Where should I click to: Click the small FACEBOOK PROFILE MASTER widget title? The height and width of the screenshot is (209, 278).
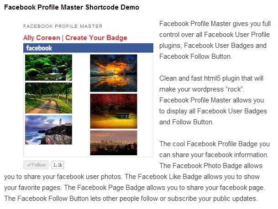(63, 26)
